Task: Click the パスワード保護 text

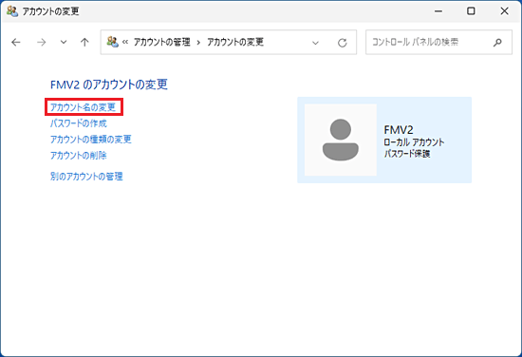Action: click(x=407, y=154)
